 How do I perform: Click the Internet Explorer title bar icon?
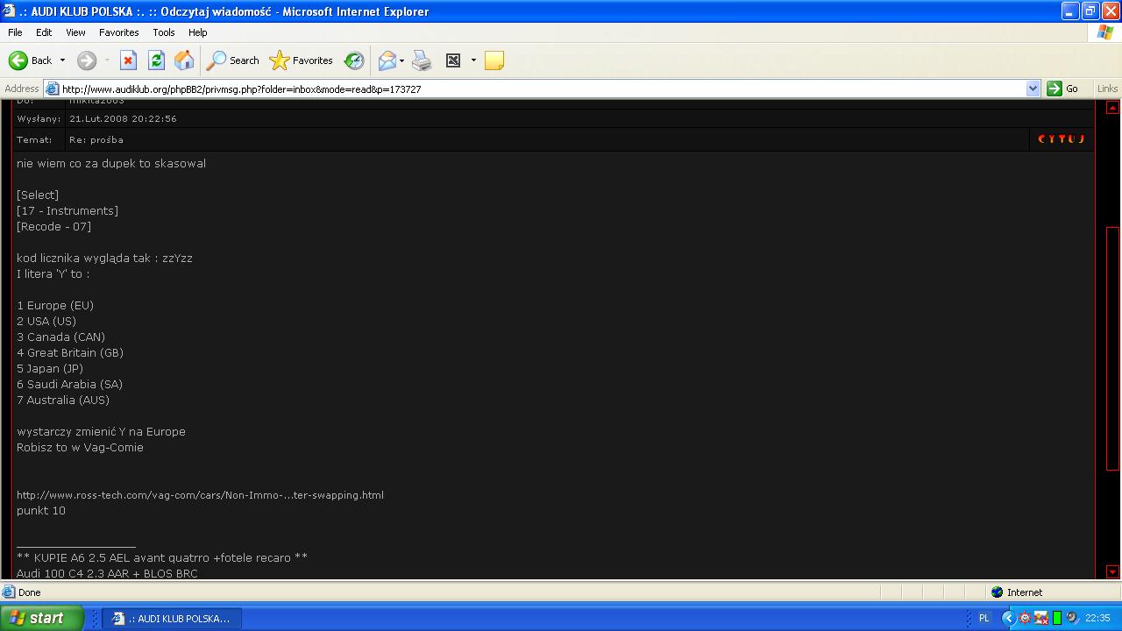[x=11, y=11]
